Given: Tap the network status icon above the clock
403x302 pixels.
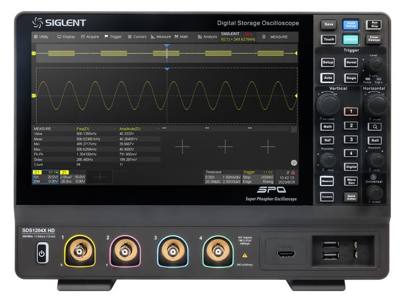Looking at the screenshot, I should coord(293,173).
